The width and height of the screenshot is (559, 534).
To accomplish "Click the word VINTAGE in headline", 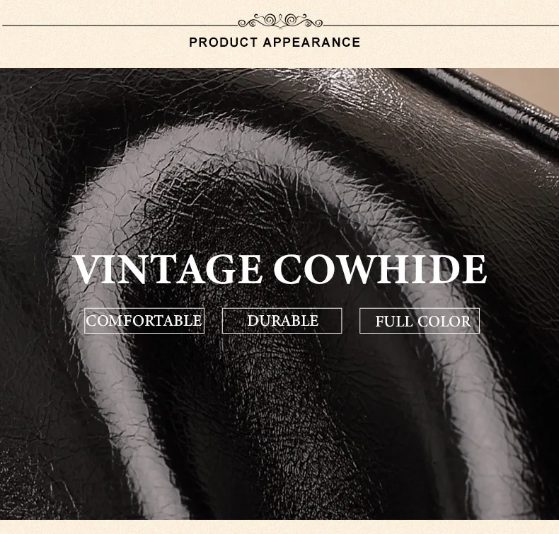I will tap(167, 269).
